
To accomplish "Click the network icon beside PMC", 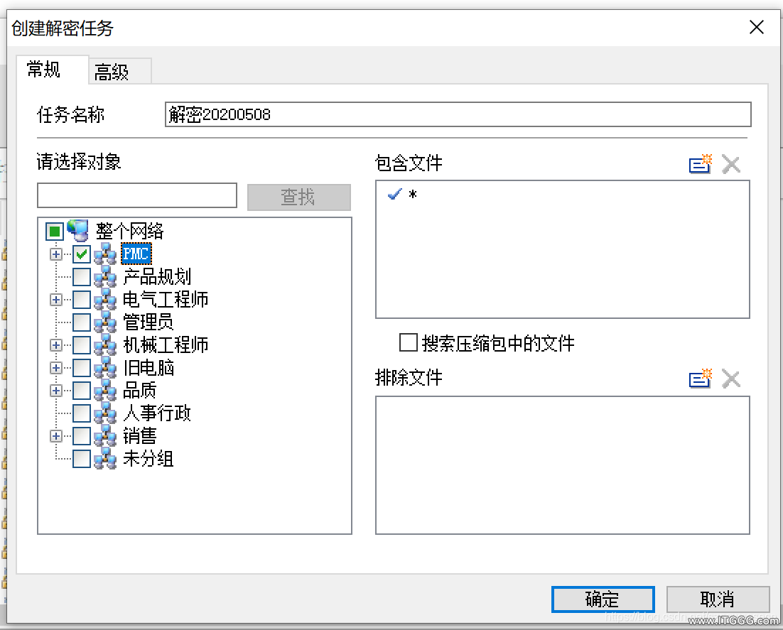I will 105,254.
